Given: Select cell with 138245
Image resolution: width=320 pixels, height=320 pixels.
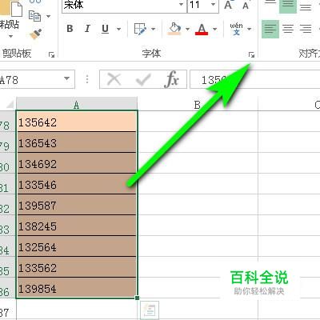Looking at the screenshot, I should [77, 226].
